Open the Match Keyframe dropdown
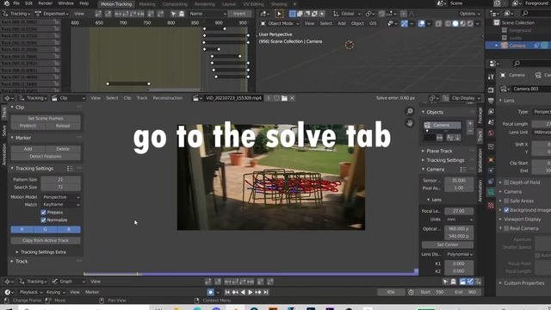The height and width of the screenshot is (310, 551). point(61,205)
